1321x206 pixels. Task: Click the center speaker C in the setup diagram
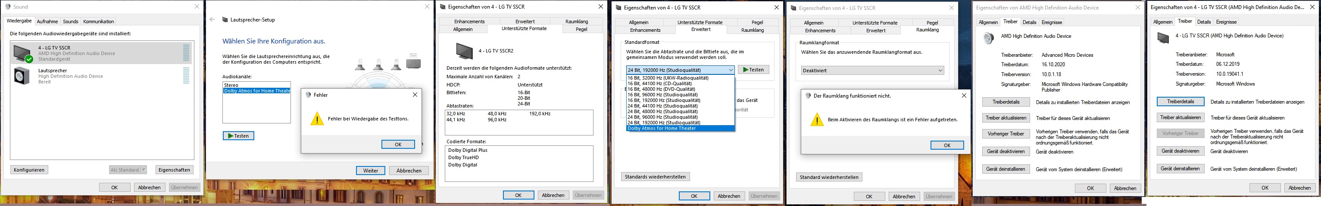pos(378,65)
